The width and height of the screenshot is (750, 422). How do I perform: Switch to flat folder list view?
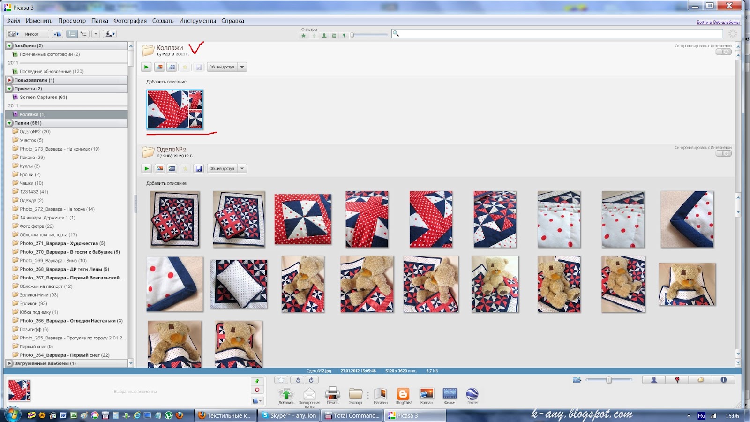[x=72, y=34]
